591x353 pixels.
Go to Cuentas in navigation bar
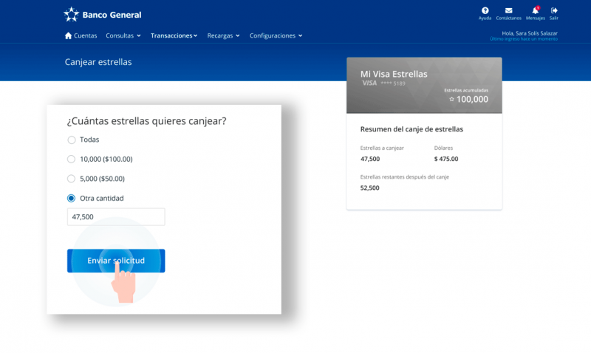tap(85, 35)
